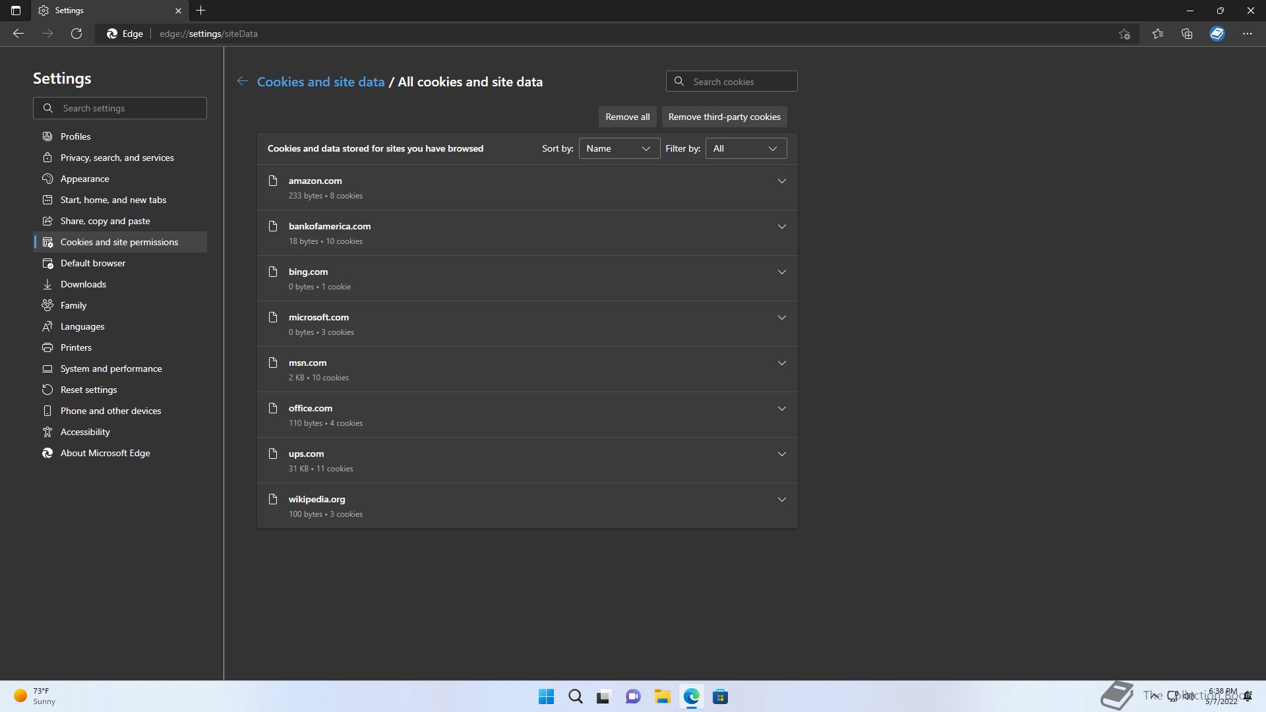The image size is (1266, 712).
Task: Click the amazon.com file icon
Action: (x=273, y=181)
